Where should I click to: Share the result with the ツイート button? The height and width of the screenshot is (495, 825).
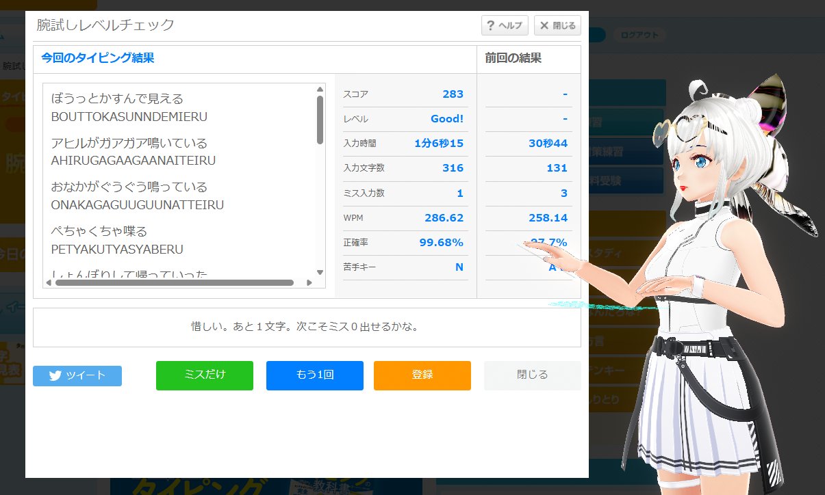coord(77,375)
